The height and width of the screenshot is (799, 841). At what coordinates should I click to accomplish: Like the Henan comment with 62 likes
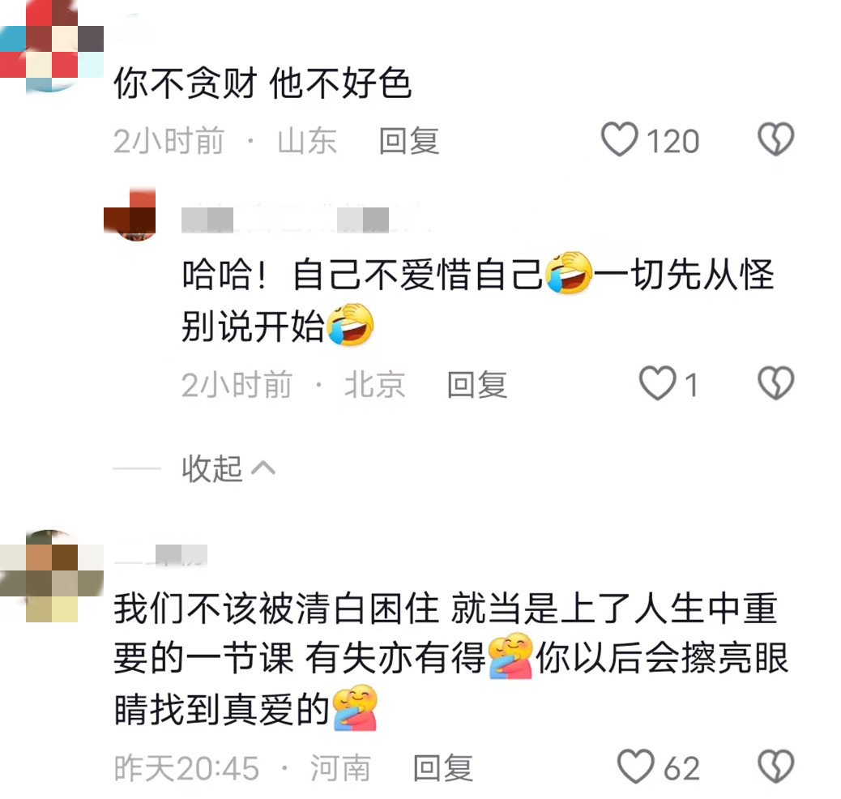tap(636, 767)
